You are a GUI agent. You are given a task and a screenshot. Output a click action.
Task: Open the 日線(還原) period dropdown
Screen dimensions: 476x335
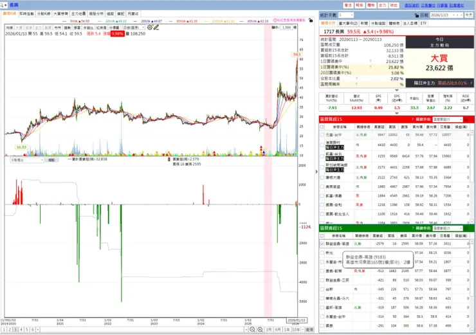click(x=133, y=28)
